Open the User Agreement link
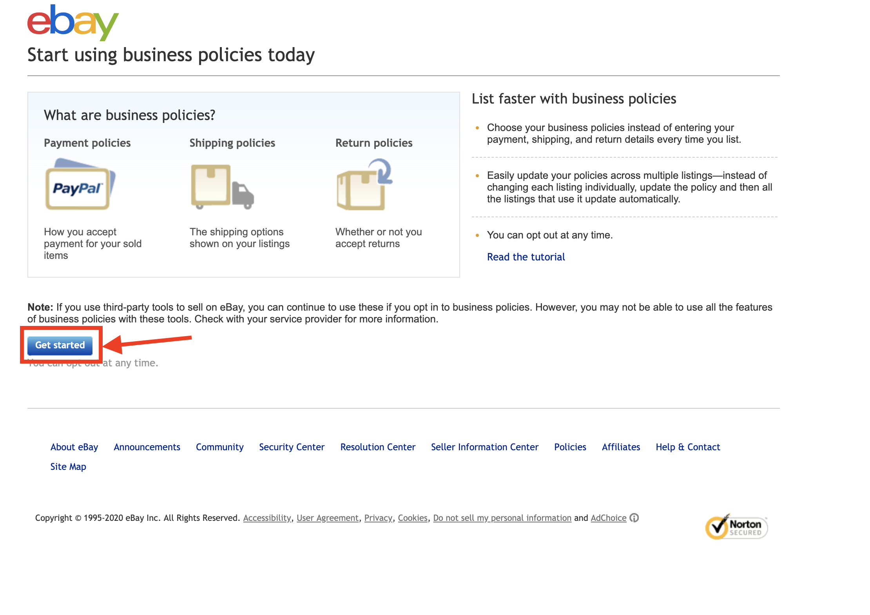Viewport: 870px width, 615px height. pos(328,518)
